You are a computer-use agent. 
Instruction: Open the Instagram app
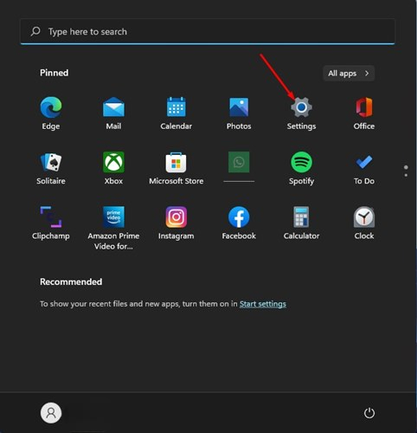(x=176, y=223)
